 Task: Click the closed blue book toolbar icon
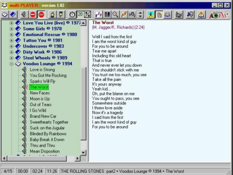(13, 15)
